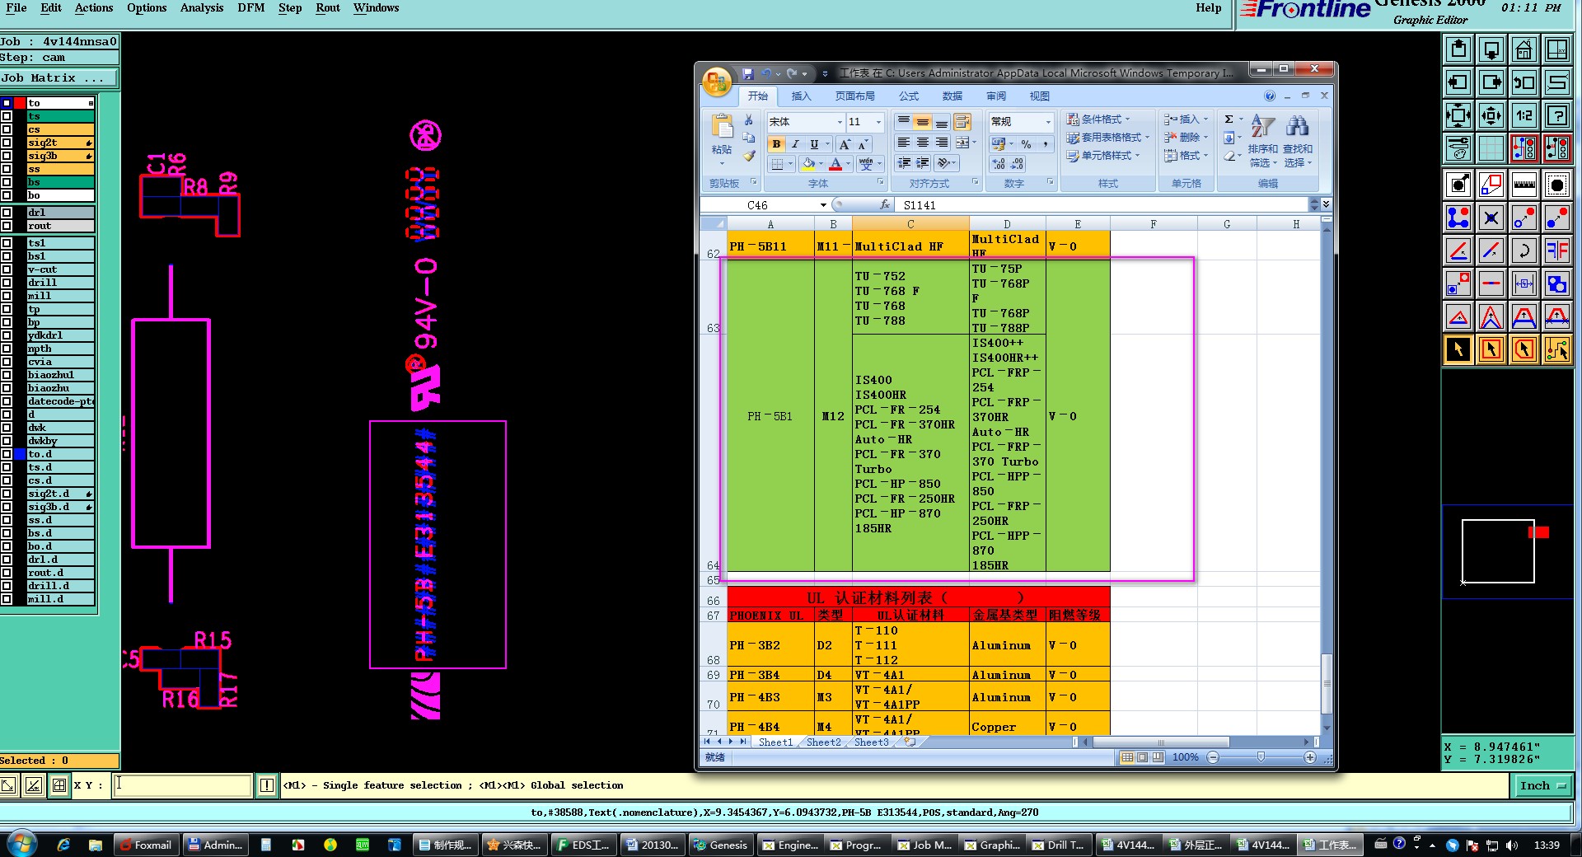Click the blue color swatch of layer to.d
This screenshot has width=1582, height=857.
20,454
